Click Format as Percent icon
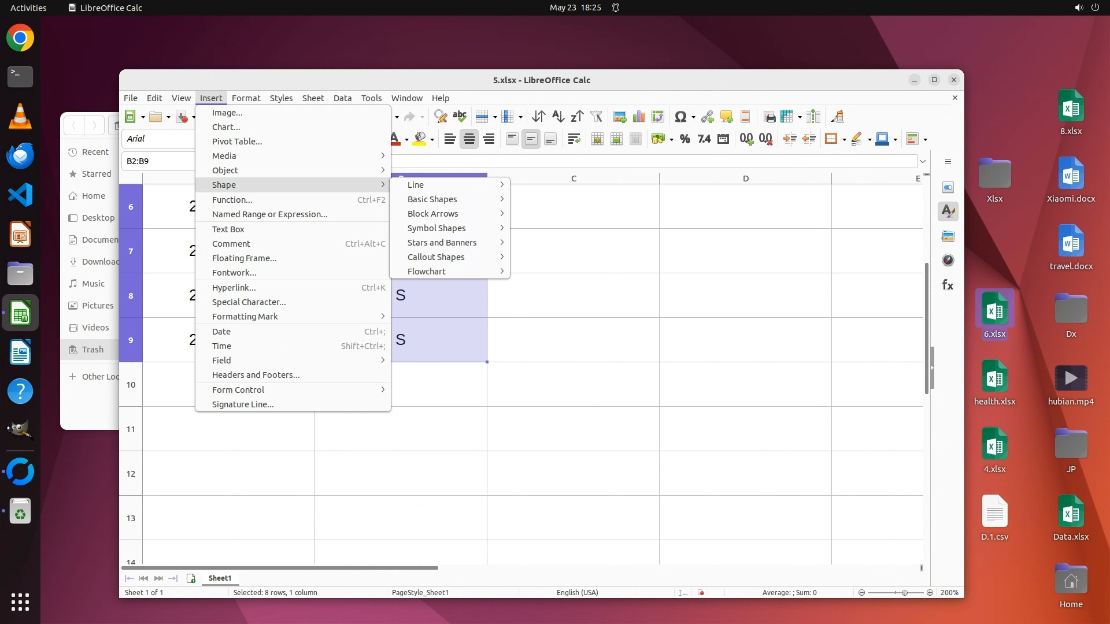Screen dimensions: 1110x624 point(685,139)
